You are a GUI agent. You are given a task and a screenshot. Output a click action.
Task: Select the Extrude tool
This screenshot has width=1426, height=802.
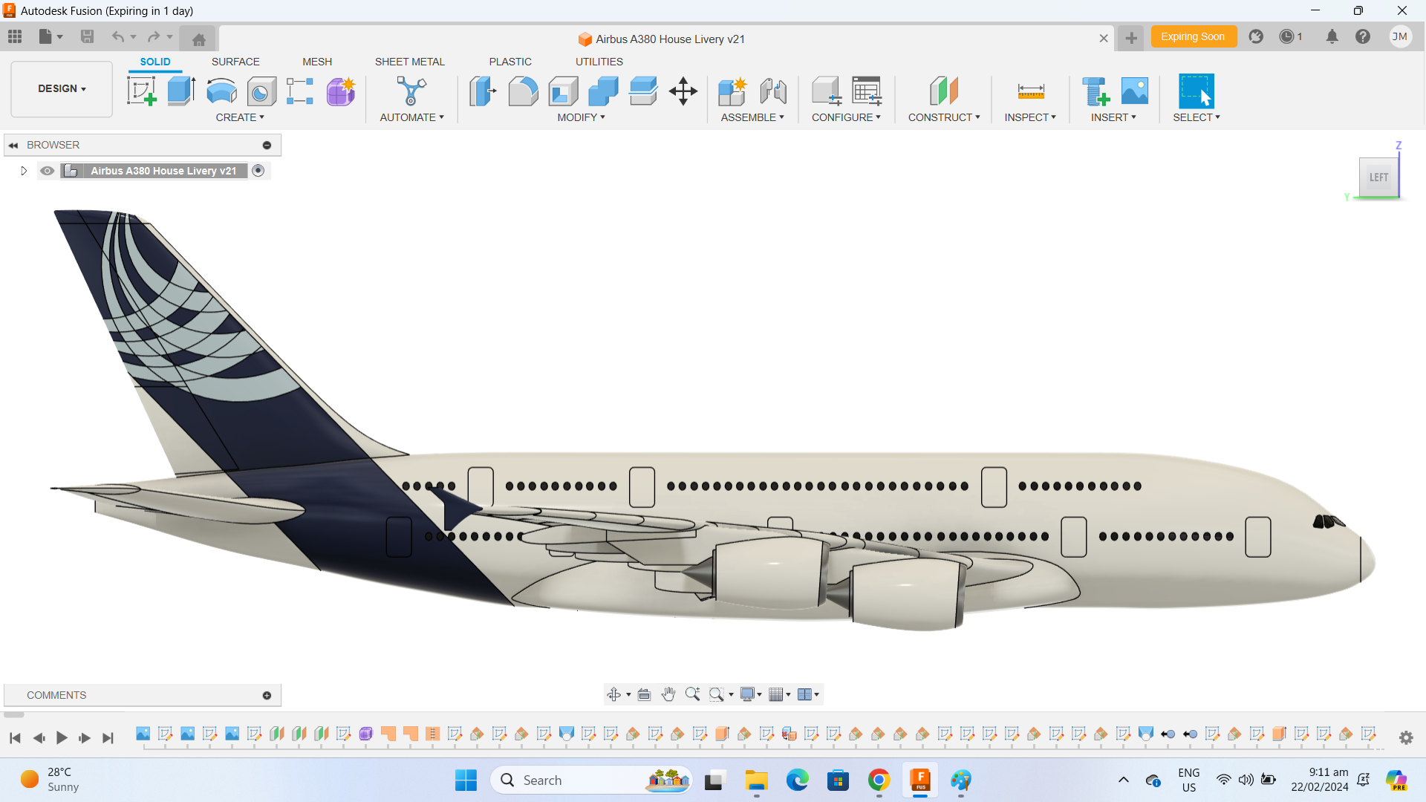point(180,91)
